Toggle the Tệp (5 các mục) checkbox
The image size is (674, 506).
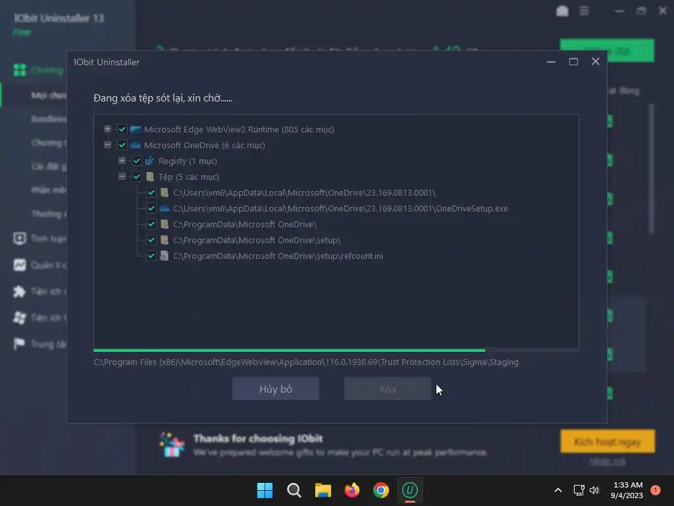pos(137,177)
